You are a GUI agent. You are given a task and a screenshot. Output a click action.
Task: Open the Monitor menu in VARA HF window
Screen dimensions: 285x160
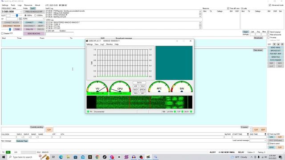tap(110, 44)
